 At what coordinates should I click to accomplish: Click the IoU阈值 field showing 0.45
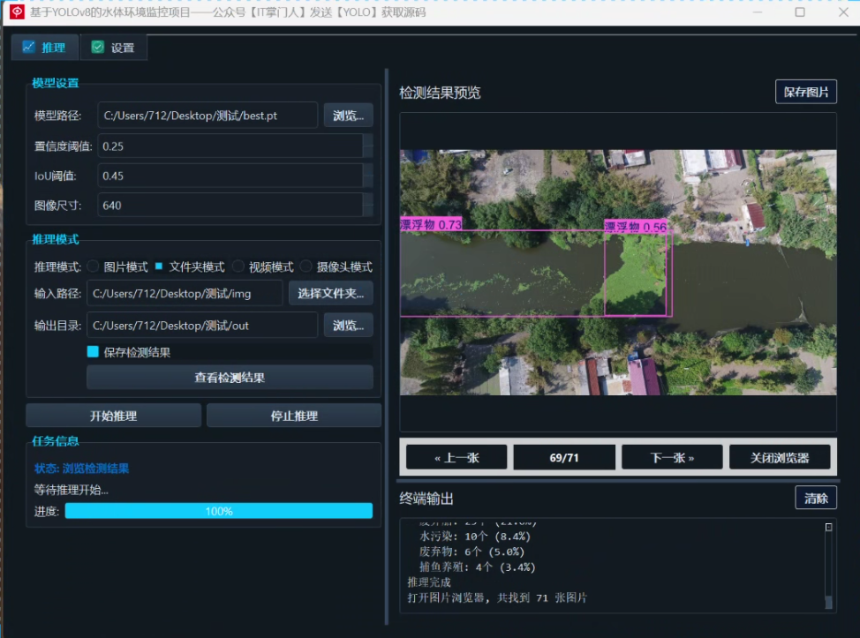(x=230, y=176)
